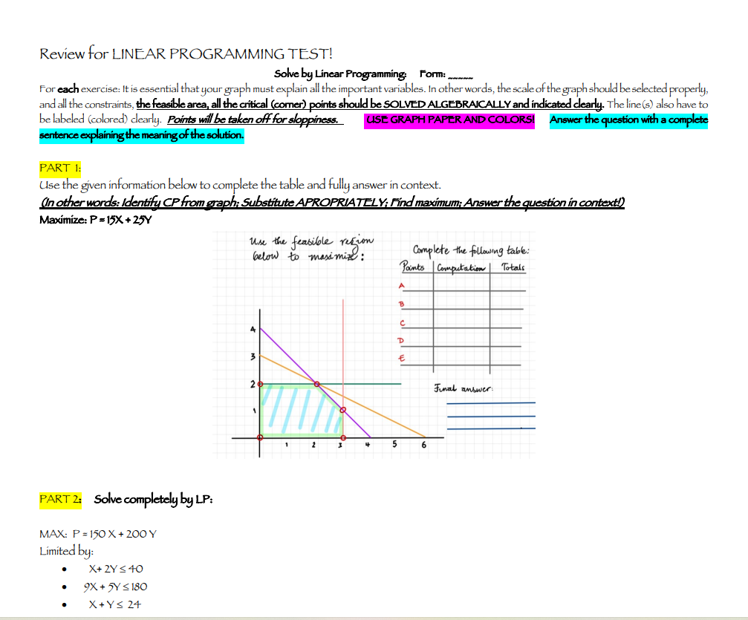Click the highlighted PART 1 heading
The width and height of the screenshot is (748, 620).
59,169
